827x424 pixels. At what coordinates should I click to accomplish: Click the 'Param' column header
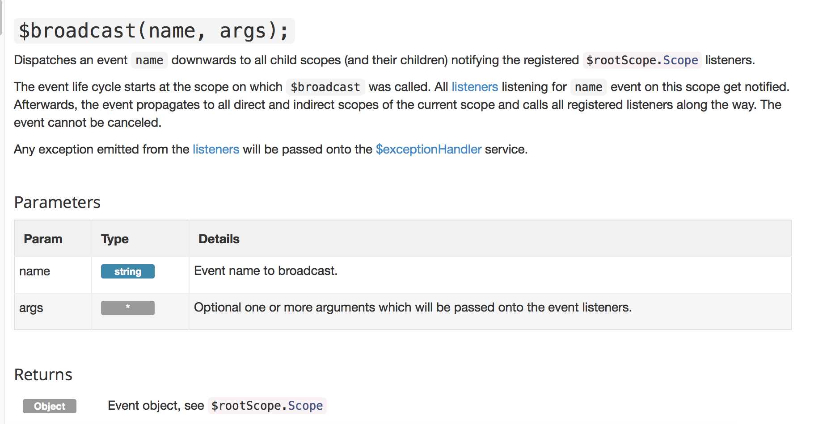[x=43, y=239]
